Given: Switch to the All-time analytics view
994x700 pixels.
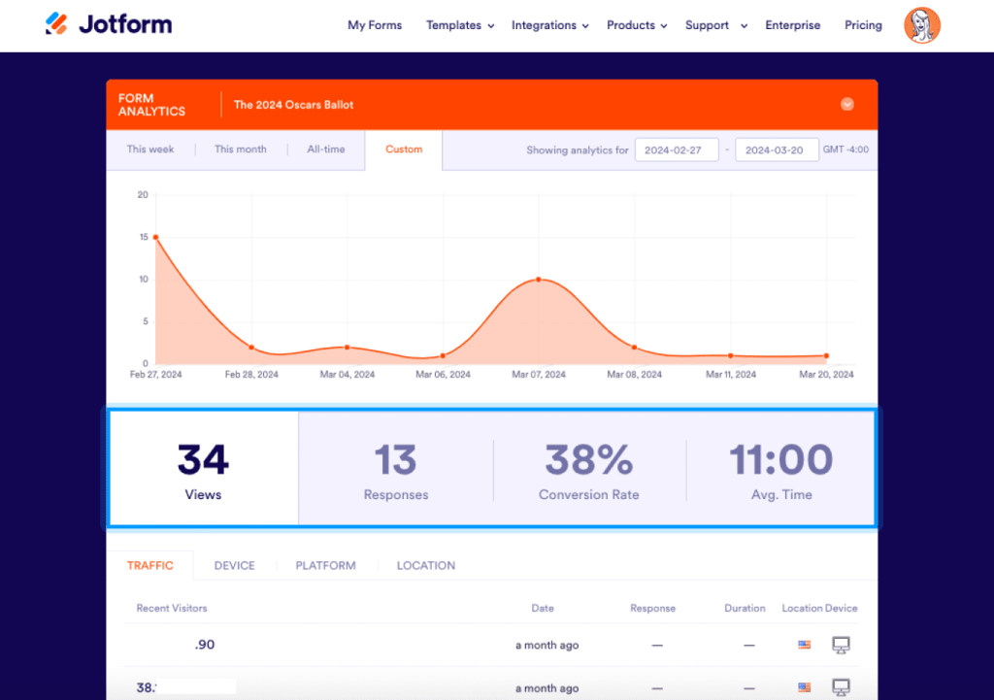Looking at the screenshot, I should coord(328,149).
